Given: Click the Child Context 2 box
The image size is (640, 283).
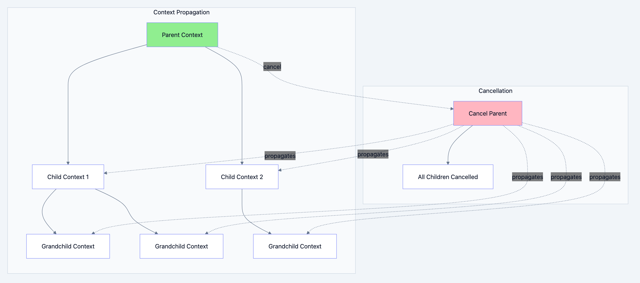Looking at the screenshot, I should point(242,177).
